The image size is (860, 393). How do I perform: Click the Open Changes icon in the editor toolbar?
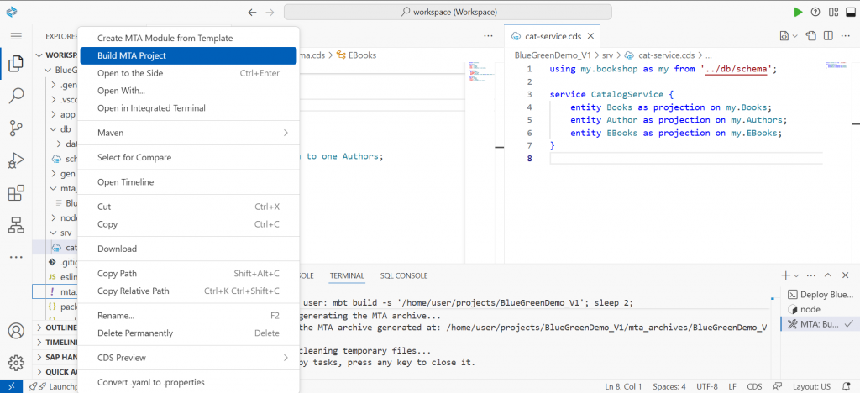(810, 36)
